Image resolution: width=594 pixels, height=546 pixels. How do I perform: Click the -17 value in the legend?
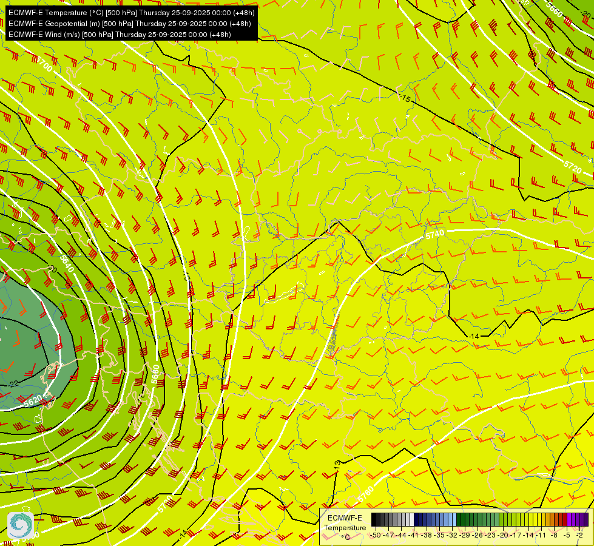(516, 535)
